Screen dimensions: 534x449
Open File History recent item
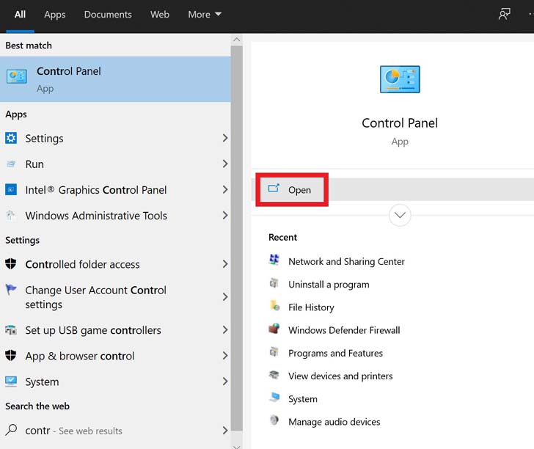(x=311, y=307)
